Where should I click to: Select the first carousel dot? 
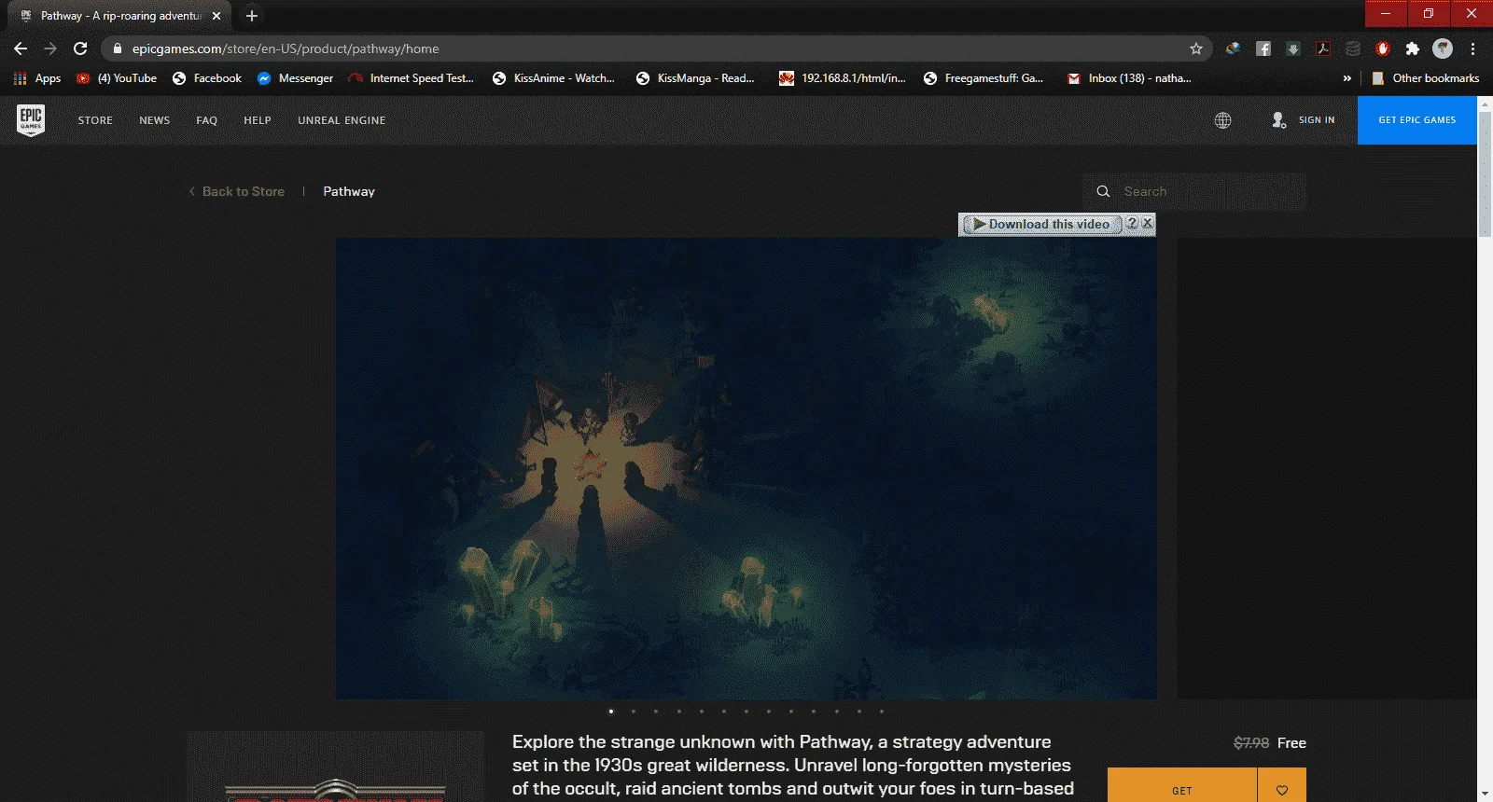(x=611, y=712)
